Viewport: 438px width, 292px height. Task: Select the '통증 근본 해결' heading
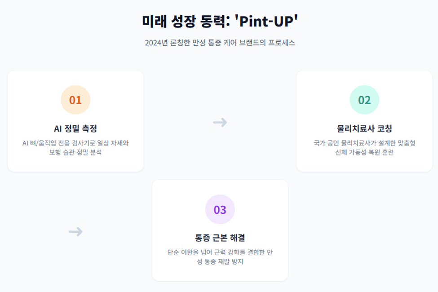pyautogui.click(x=220, y=238)
